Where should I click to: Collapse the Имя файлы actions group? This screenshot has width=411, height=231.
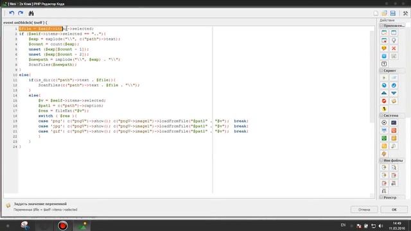coord(381,160)
